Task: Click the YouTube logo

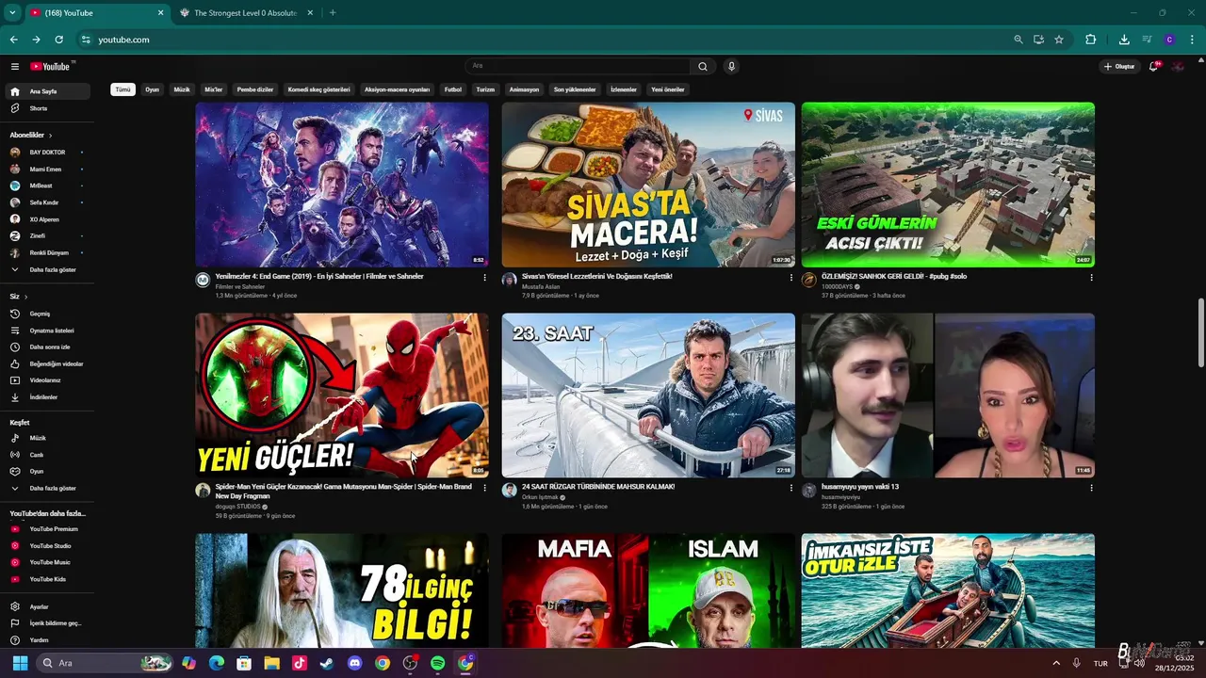Action: [51, 66]
